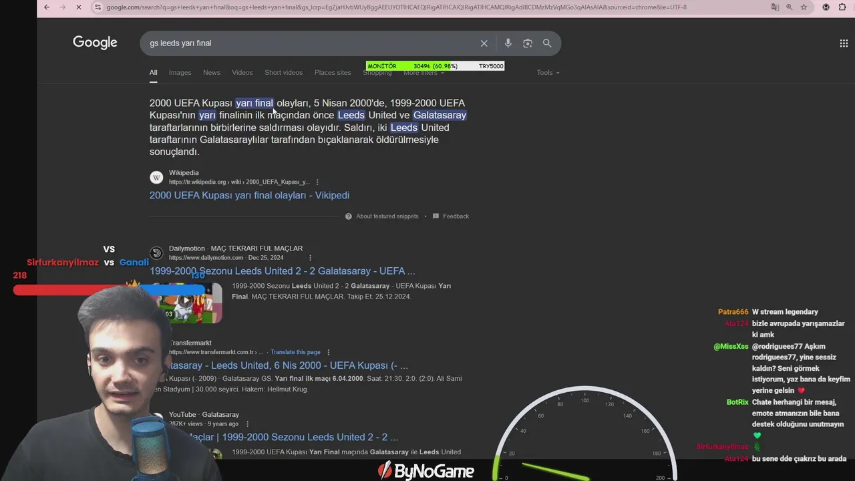Click the 'YouTube · Galatasaray' source label
Screen dimensions: 855x481
204,414
